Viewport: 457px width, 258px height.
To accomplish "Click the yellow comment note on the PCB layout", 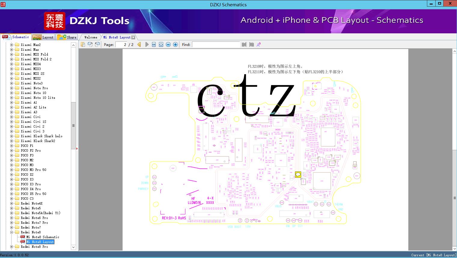I will click(298, 175).
